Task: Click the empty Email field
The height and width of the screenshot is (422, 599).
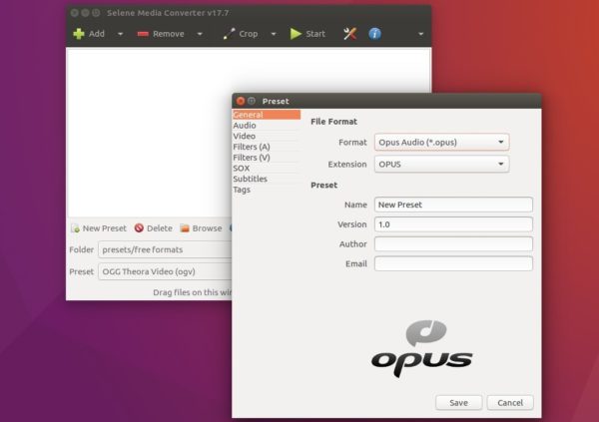Action: tap(453, 264)
